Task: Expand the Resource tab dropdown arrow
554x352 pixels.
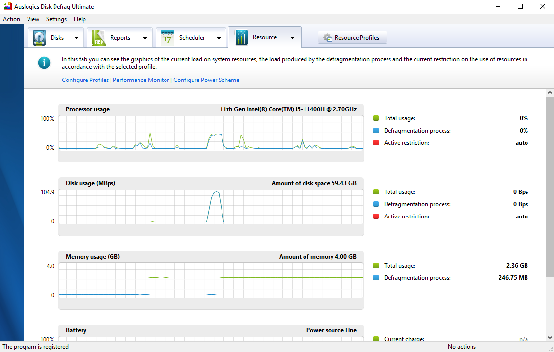Action: coord(292,38)
